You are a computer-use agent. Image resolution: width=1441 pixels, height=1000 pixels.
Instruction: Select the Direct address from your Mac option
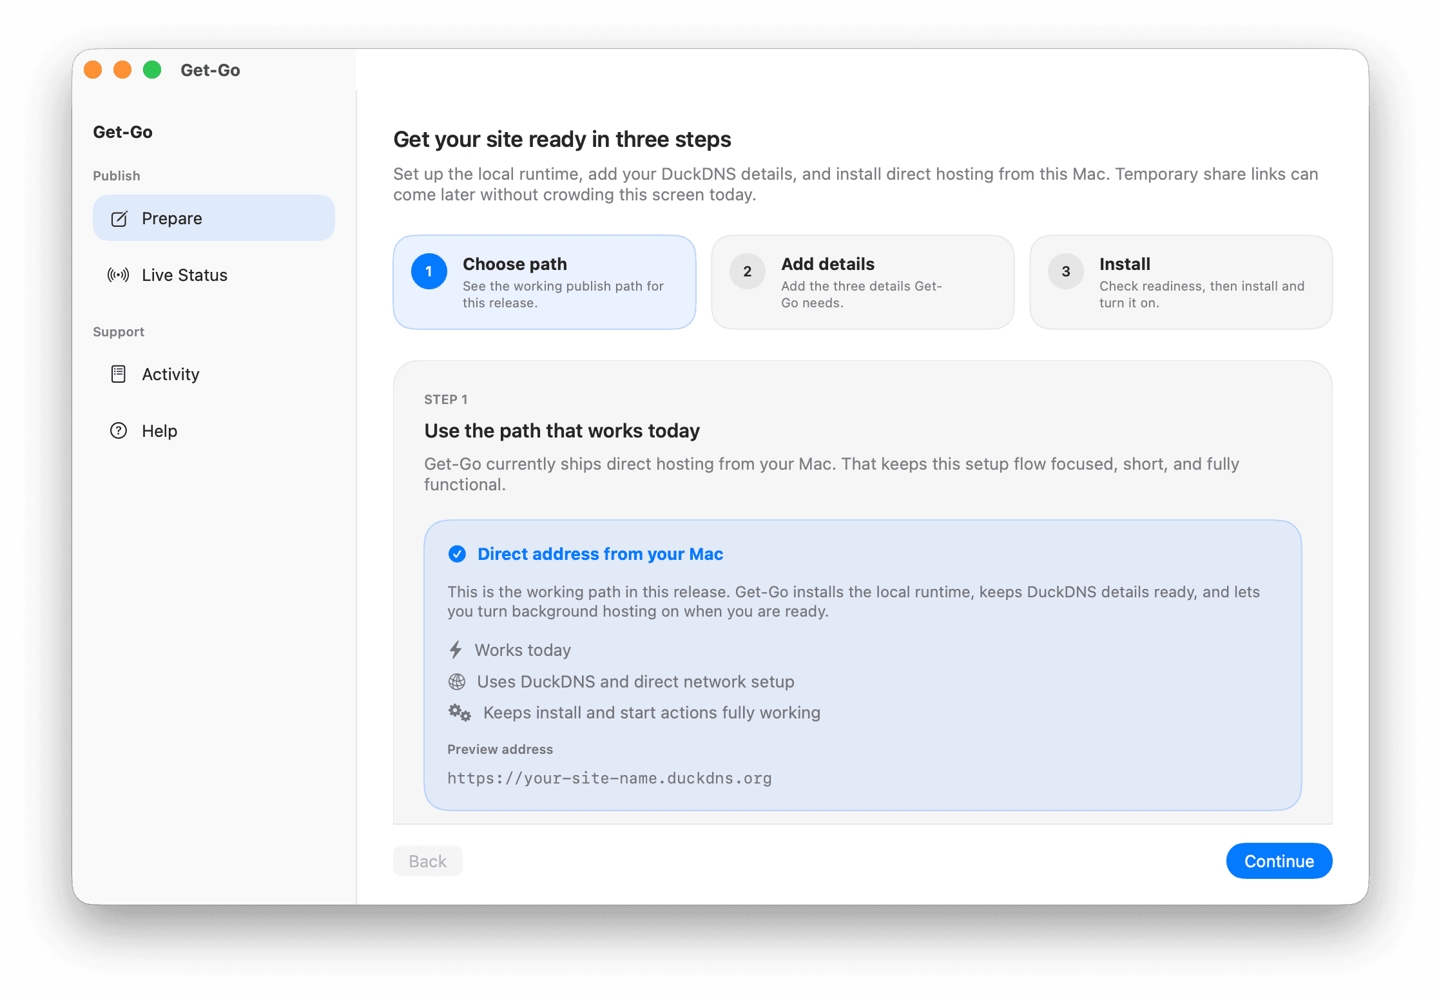[863, 665]
